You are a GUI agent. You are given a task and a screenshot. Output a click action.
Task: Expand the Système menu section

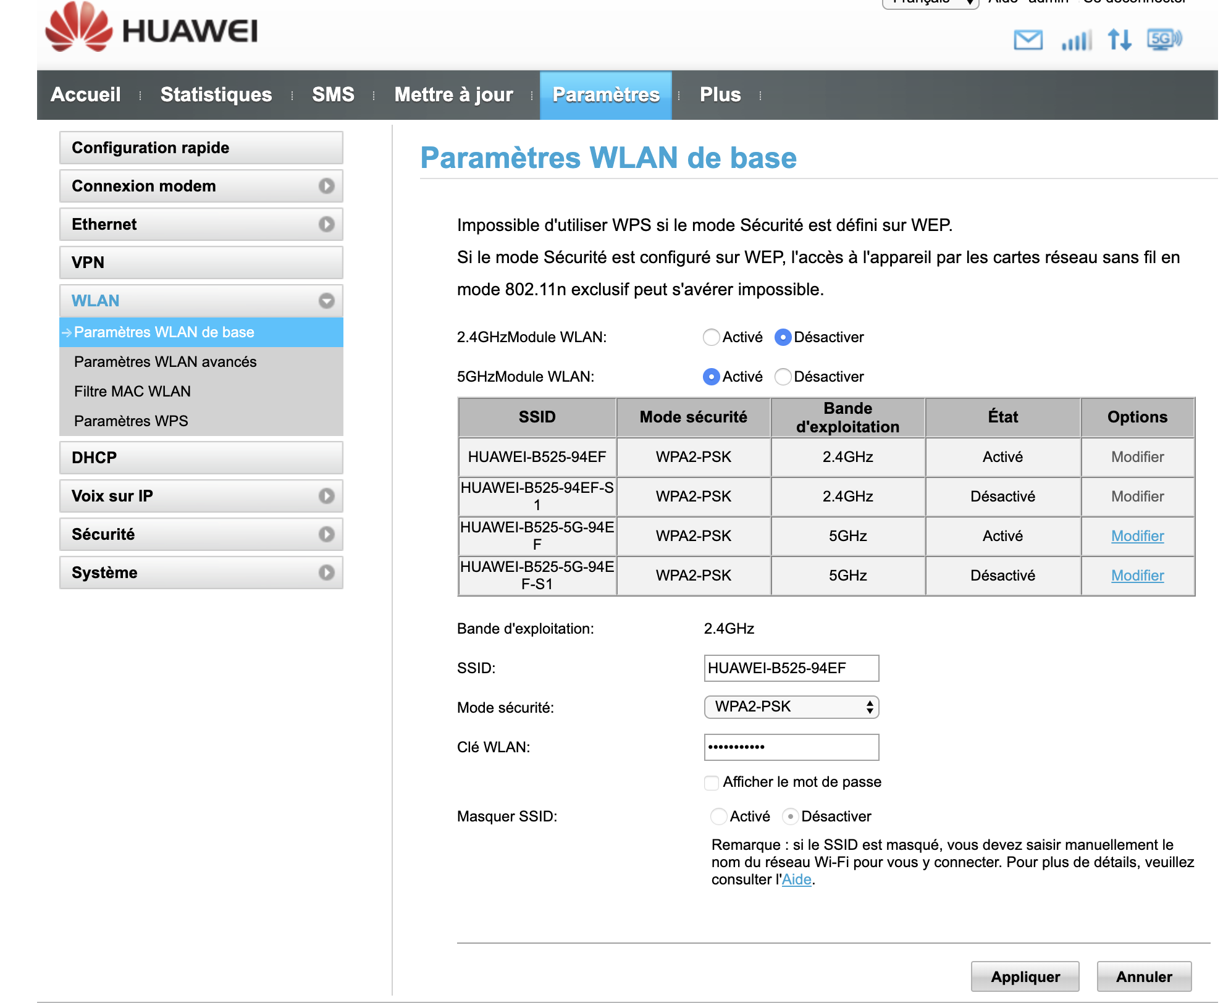pyautogui.click(x=326, y=573)
